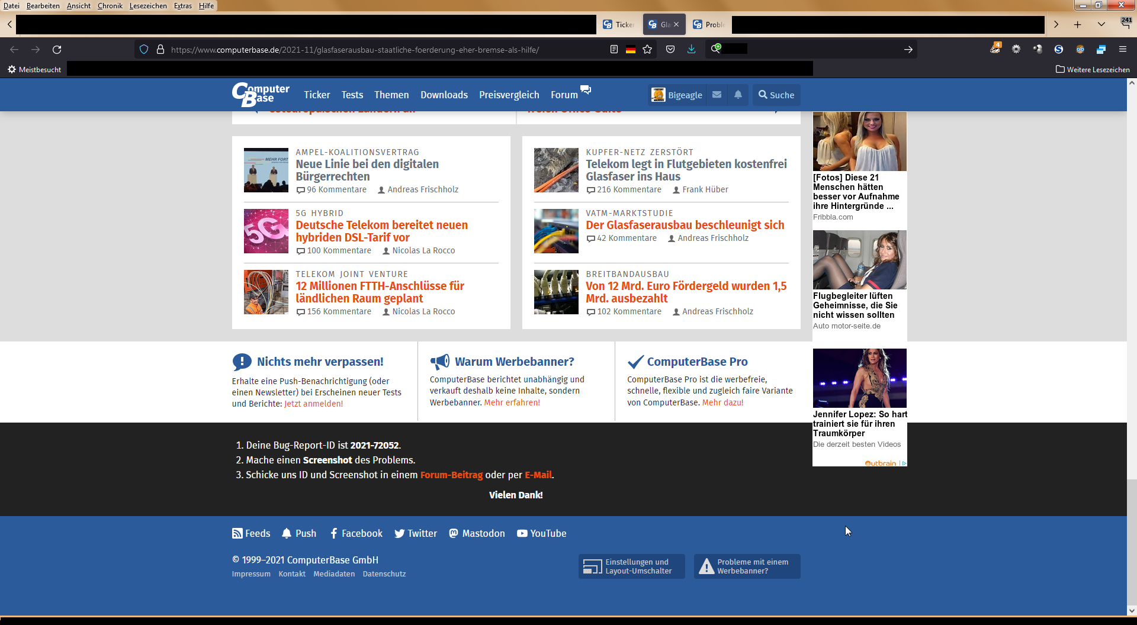Open private messages via envelope icon

click(x=717, y=95)
